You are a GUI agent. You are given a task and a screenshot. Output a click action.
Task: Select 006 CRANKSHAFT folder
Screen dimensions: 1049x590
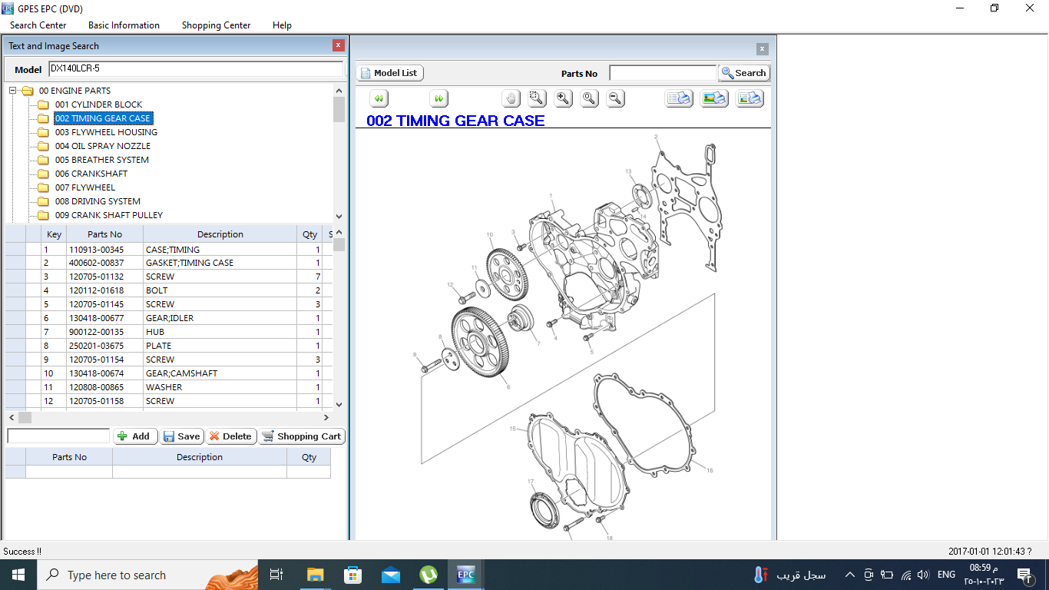[91, 174]
